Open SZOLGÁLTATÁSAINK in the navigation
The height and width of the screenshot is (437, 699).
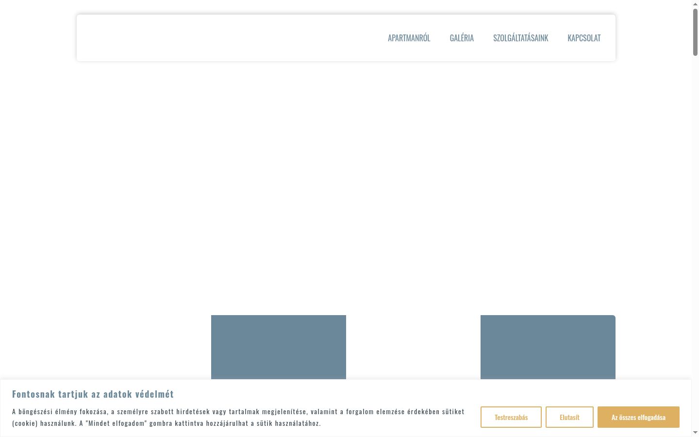click(520, 38)
